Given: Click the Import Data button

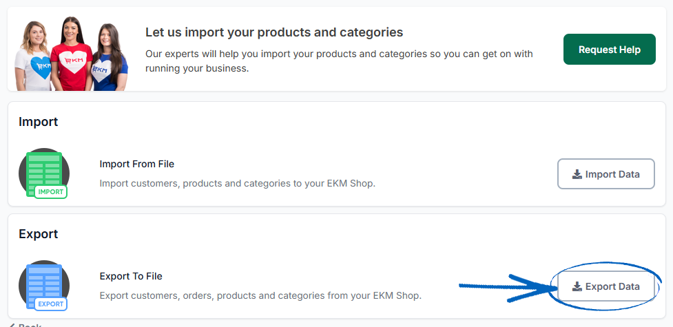Looking at the screenshot, I should (606, 173).
